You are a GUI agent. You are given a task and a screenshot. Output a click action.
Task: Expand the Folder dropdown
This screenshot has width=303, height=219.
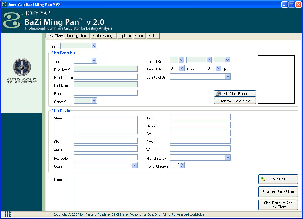pos(94,46)
